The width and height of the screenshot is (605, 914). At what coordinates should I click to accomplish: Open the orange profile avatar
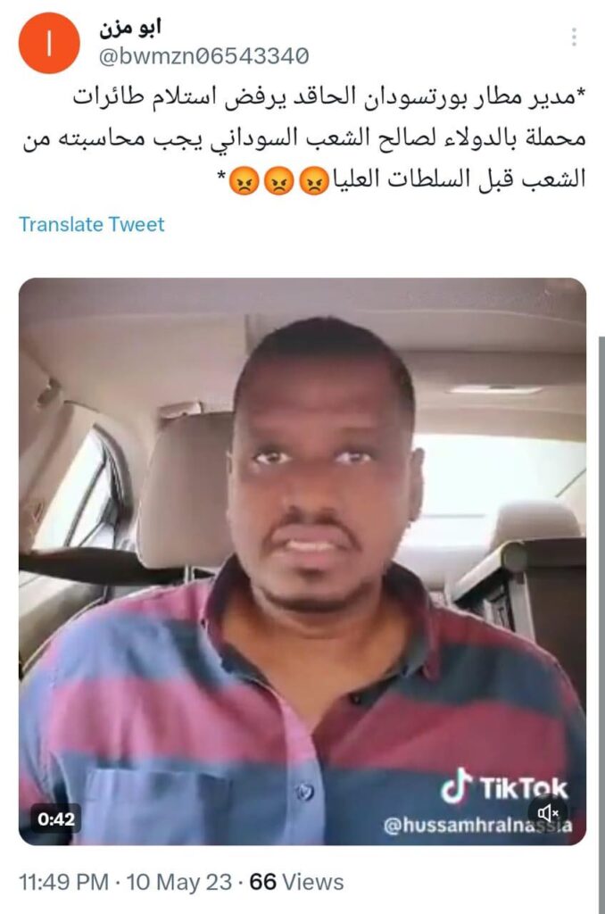pos(49,43)
